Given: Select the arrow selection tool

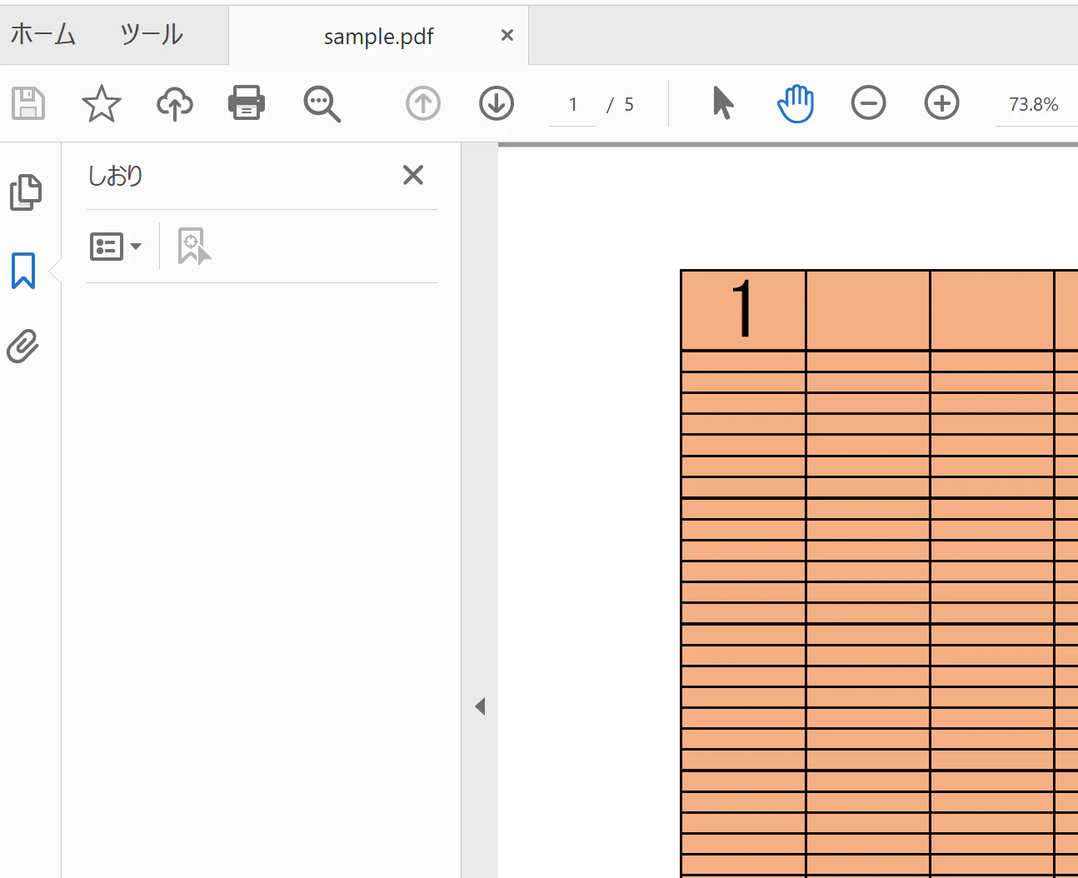Looking at the screenshot, I should [723, 103].
